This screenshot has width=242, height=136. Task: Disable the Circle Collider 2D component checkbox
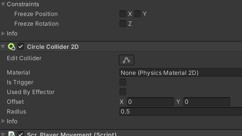(x=21, y=47)
